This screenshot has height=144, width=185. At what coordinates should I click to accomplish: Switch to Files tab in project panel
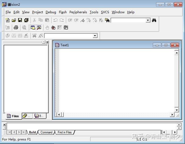[13, 116]
